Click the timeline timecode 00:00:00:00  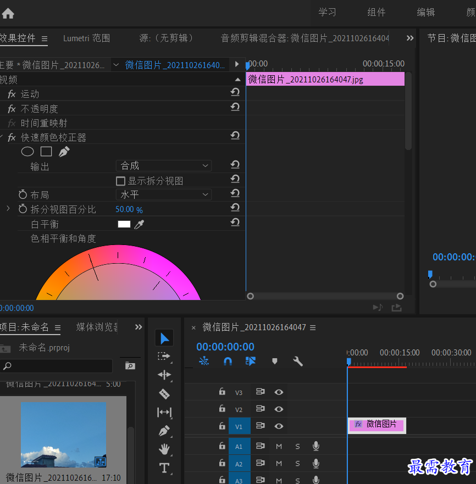click(225, 347)
